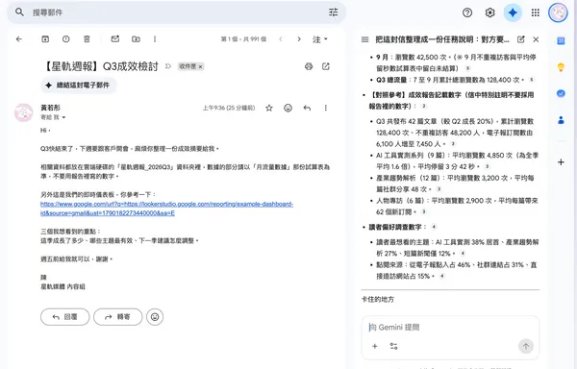Send the Gemini prompt arrow button
This screenshot has width=577, height=369.
526,346
